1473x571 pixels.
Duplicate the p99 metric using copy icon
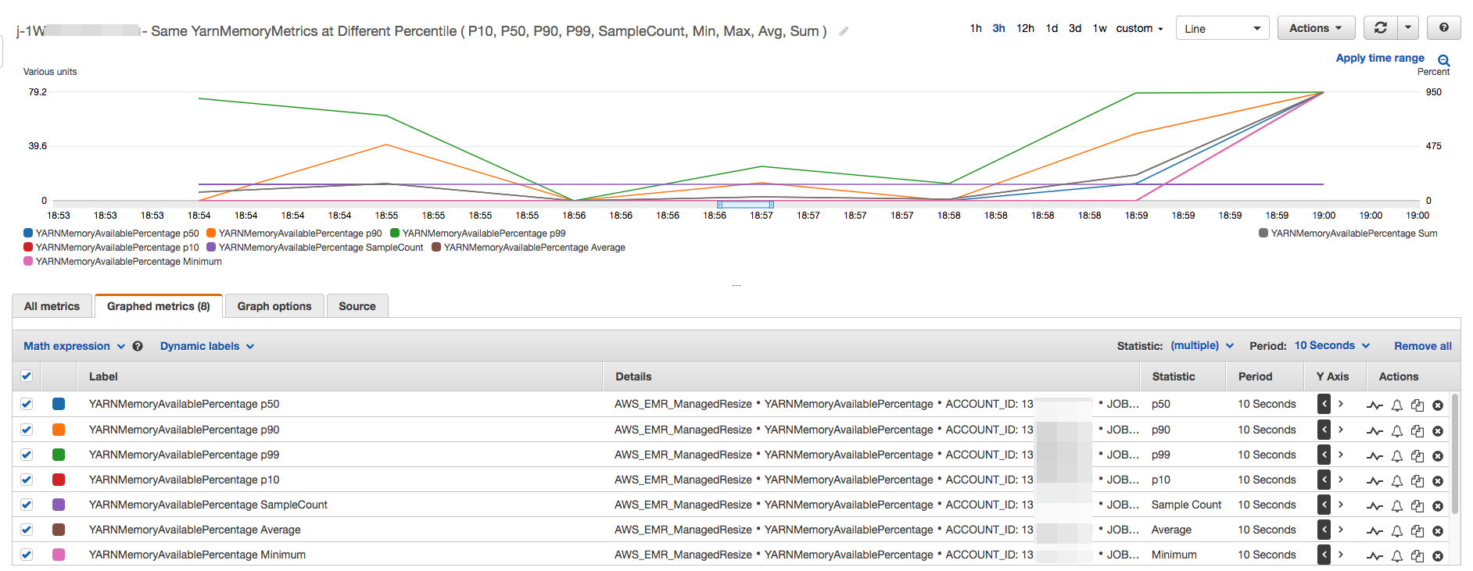tap(1417, 456)
